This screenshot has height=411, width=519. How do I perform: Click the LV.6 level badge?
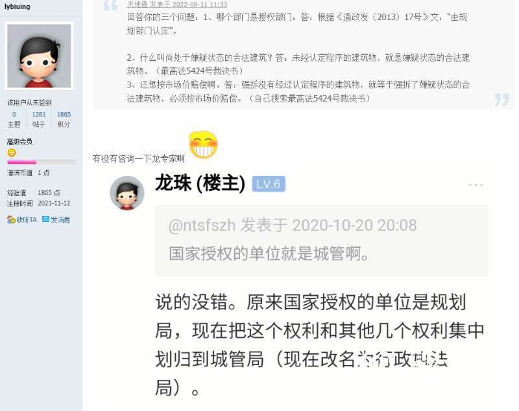[269, 184]
